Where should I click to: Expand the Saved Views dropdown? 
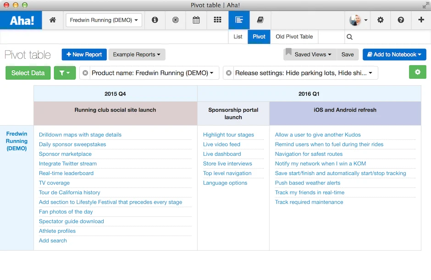[x=313, y=55]
